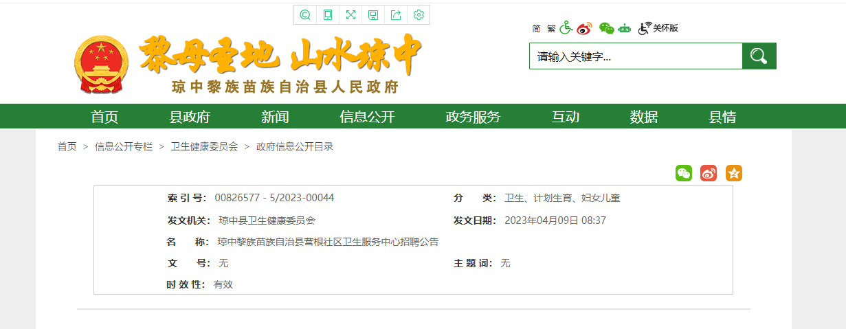Open the WeChat icon in the header
Viewport: 846px width, 329px height.
pos(606,28)
